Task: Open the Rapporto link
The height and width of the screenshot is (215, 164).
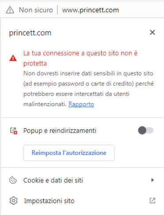Action: tap(81, 104)
